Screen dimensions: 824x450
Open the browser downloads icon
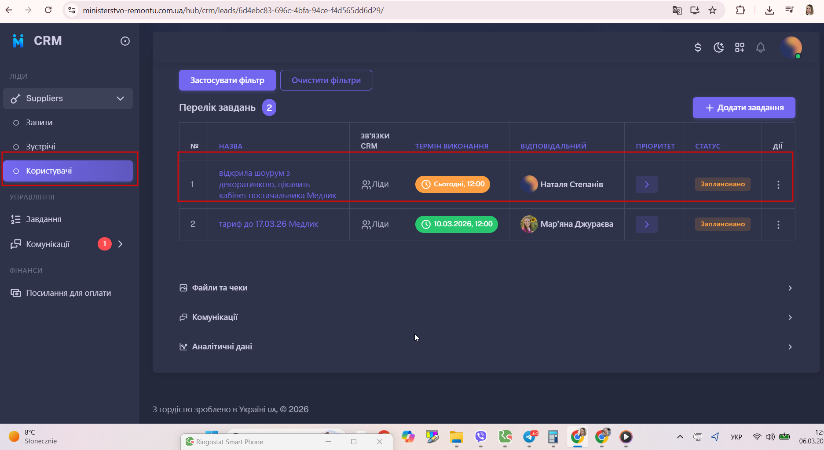click(769, 10)
